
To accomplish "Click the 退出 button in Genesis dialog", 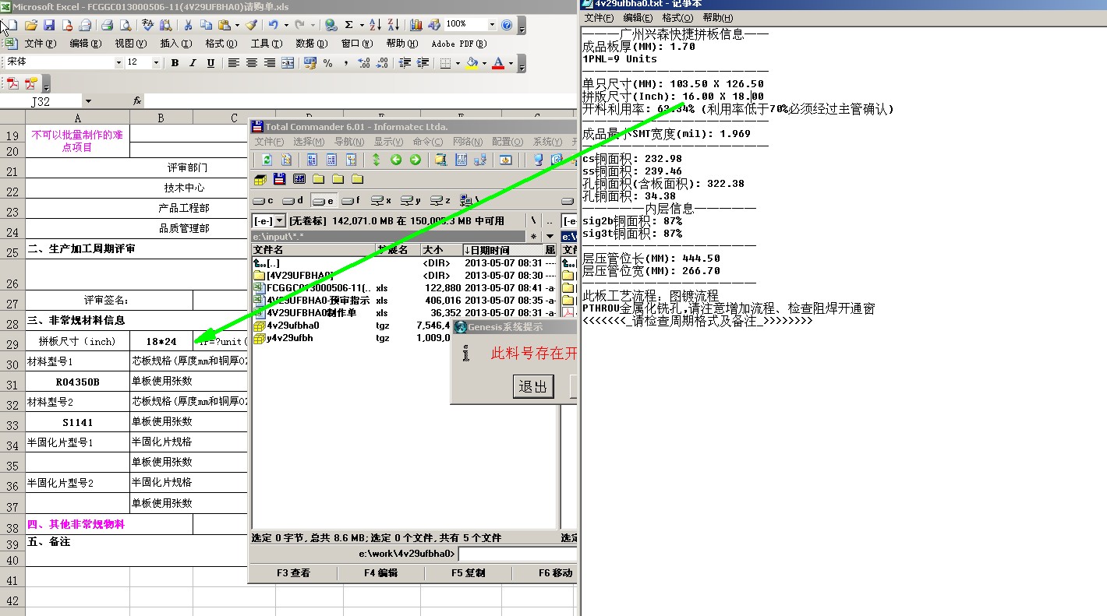I will [533, 386].
